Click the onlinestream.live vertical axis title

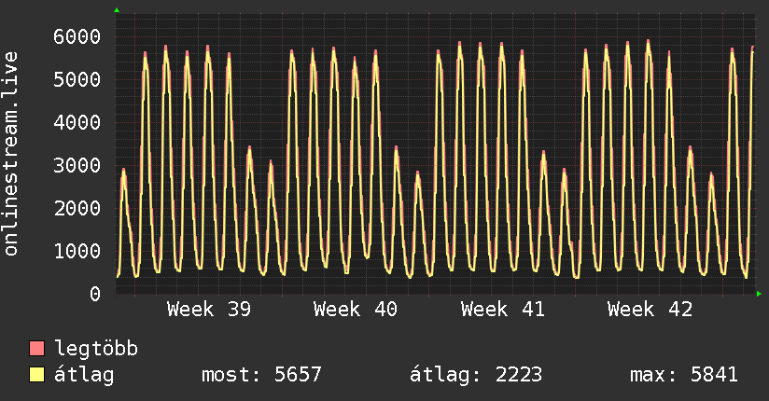click(x=10, y=154)
